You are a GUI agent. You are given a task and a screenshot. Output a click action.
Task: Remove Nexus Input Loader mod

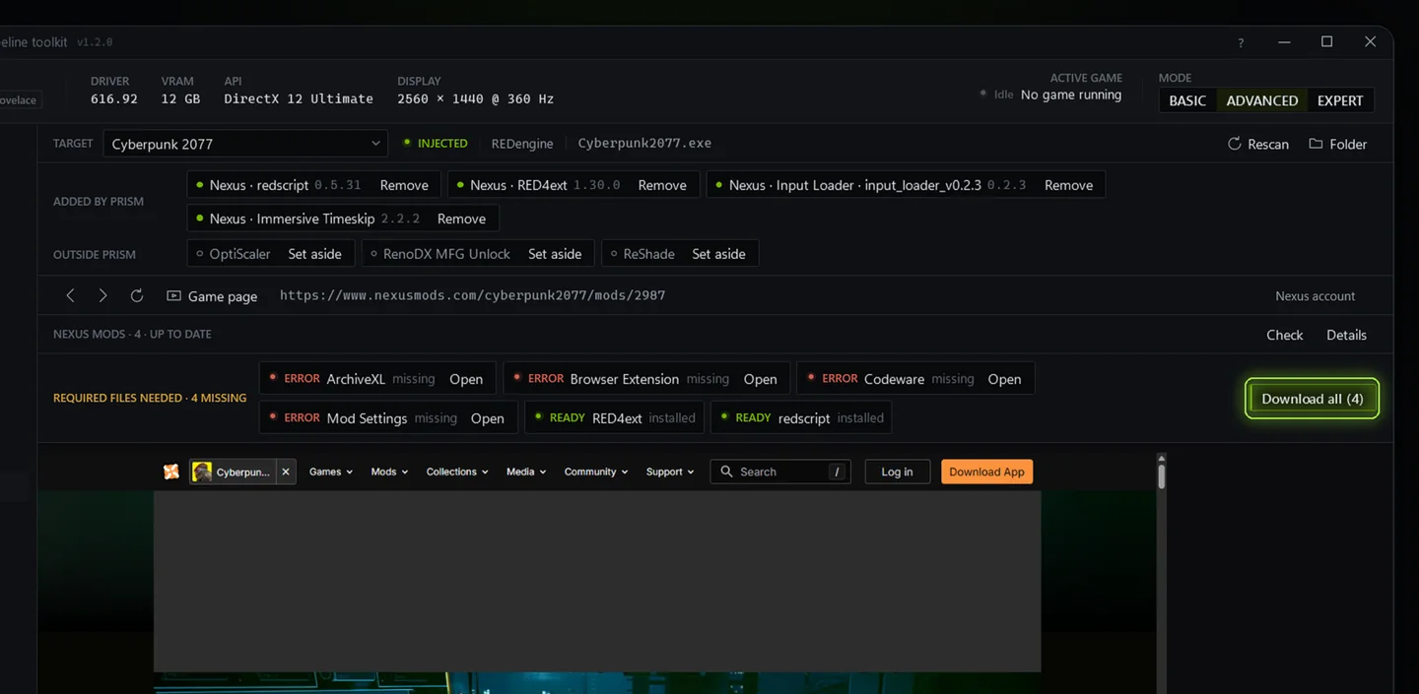[1068, 185]
